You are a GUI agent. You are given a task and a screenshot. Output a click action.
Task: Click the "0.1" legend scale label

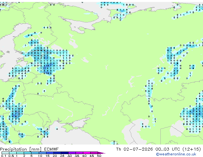[x=4, y=156]
